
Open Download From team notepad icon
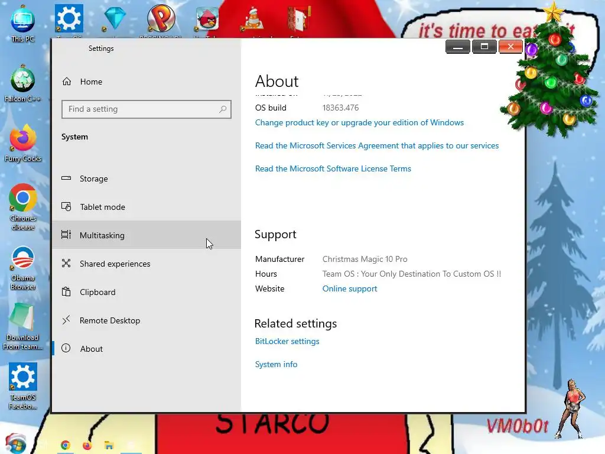(23, 326)
